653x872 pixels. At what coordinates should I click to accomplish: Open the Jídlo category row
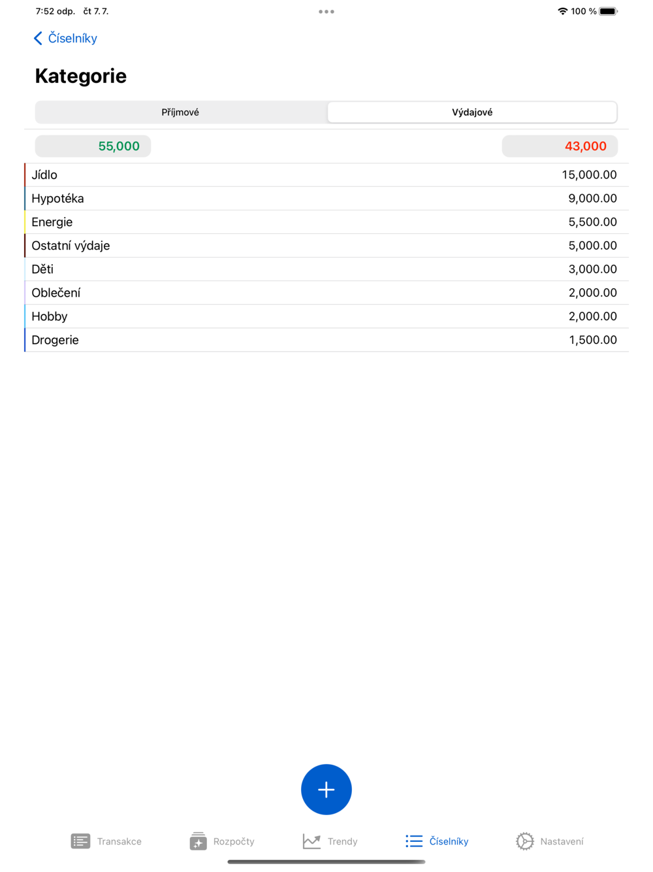click(326, 175)
